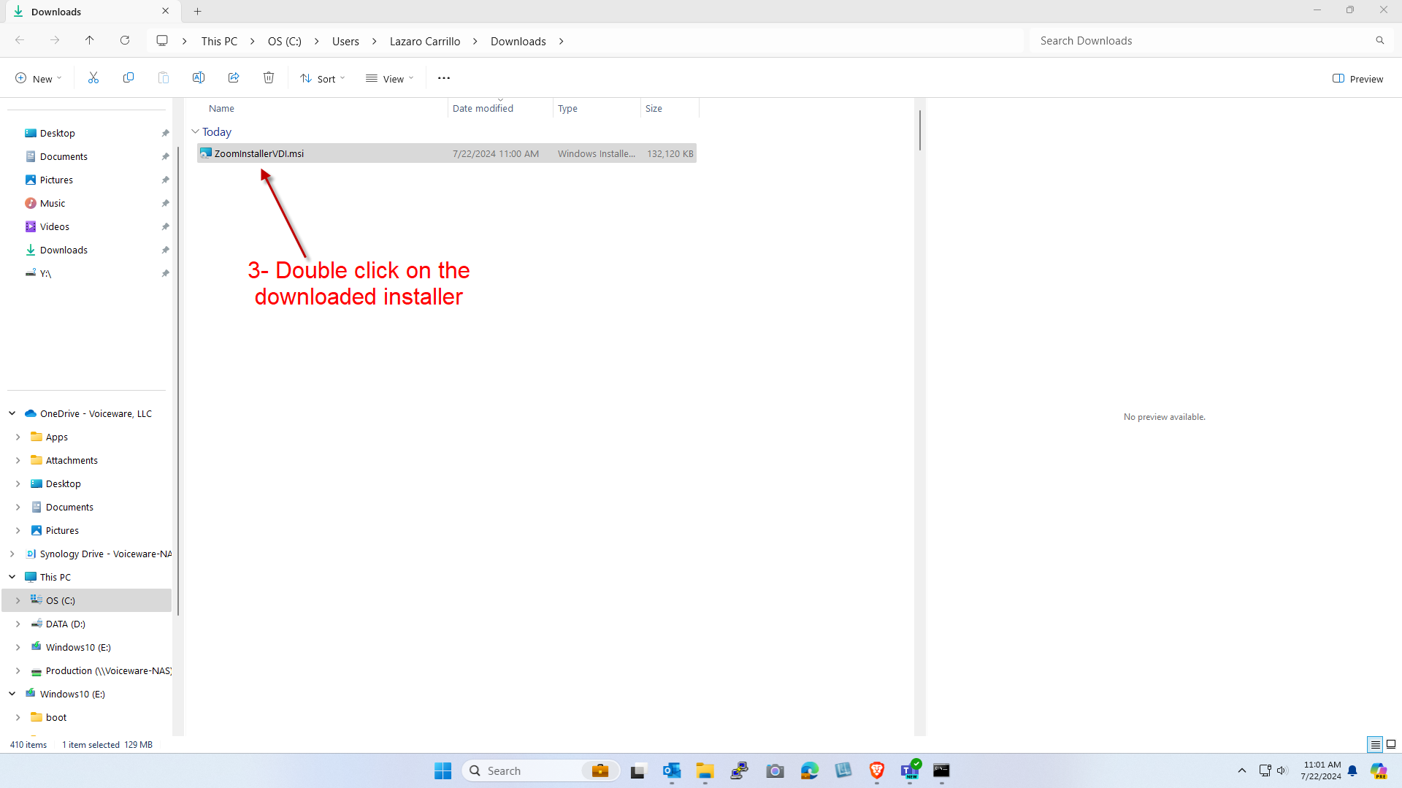Viewport: 1402px width, 788px height.
Task: Click the Cut scissors icon in toolbar
Action: pos(93,78)
